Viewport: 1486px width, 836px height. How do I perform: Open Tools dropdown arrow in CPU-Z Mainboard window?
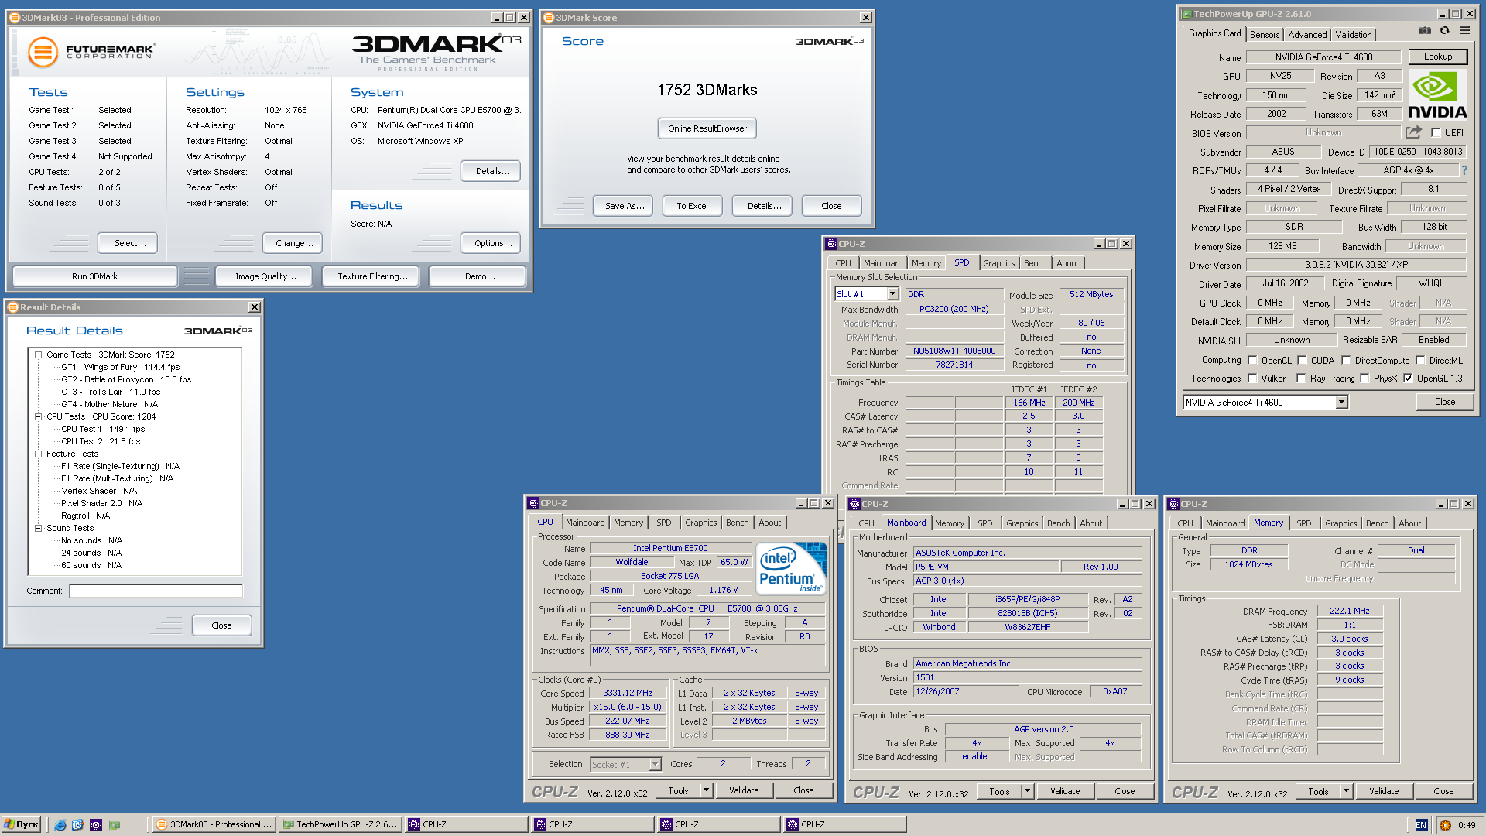point(1027,791)
